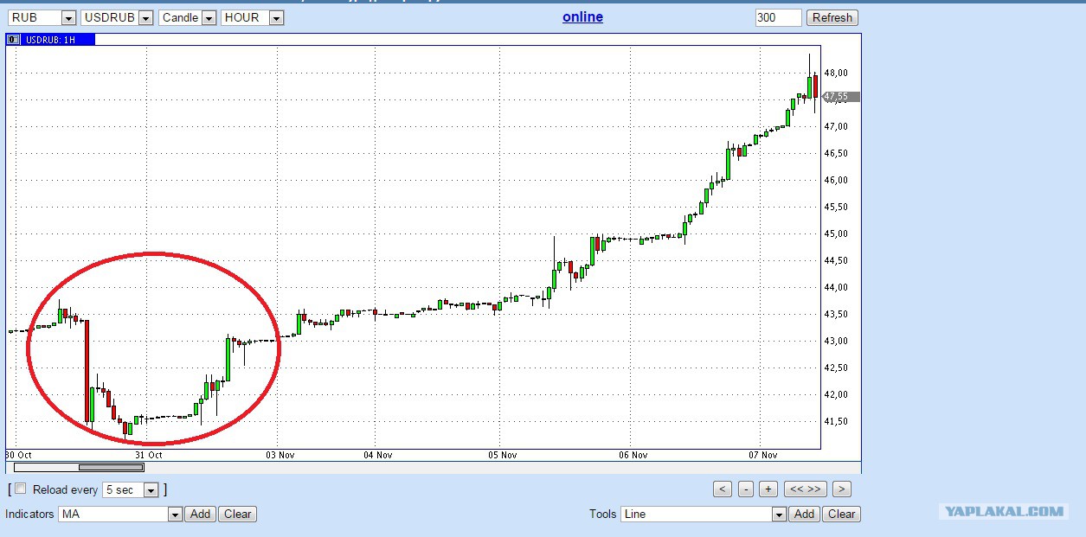The height and width of the screenshot is (537, 1086).
Task: Open the Candle chart type dropdown
Action: click(188, 17)
